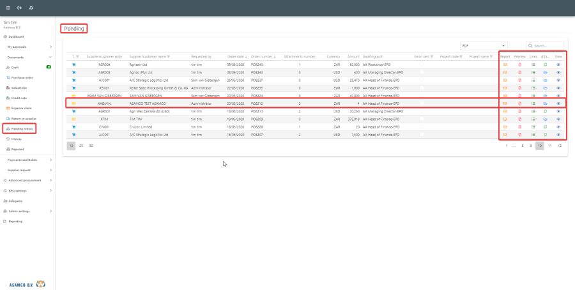Image resolution: width=575 pixels, height=290 pixels.
Task: Click the logout icon in top bar
Action: coord(19,8)
